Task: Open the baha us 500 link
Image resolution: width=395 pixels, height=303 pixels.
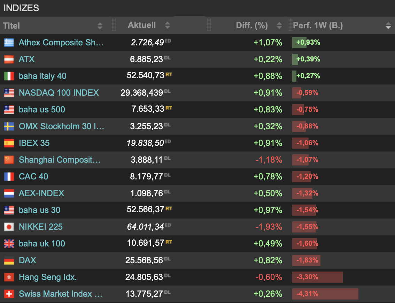Action: pyautogui.click(x=42, y=110)
